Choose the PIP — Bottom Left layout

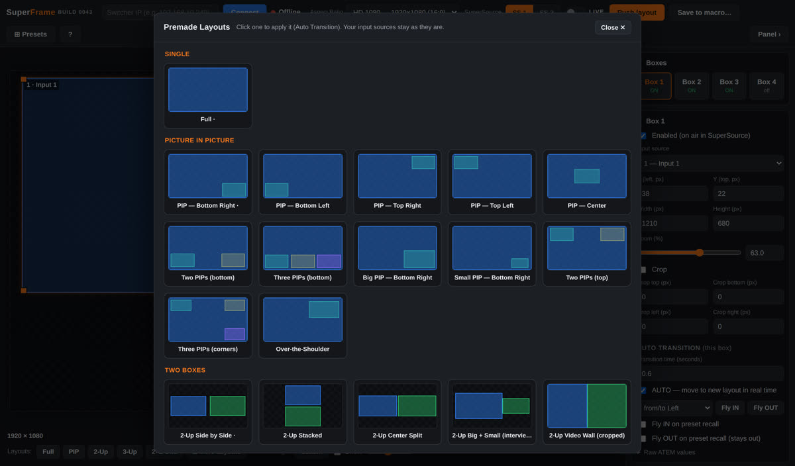coord(303,182)
